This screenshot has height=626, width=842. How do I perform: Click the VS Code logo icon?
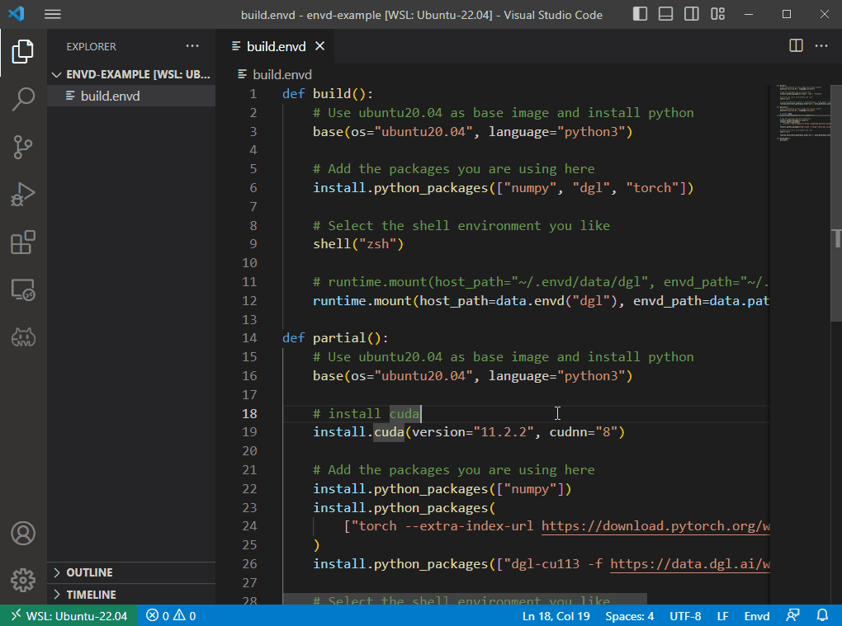tap(17, 14)
